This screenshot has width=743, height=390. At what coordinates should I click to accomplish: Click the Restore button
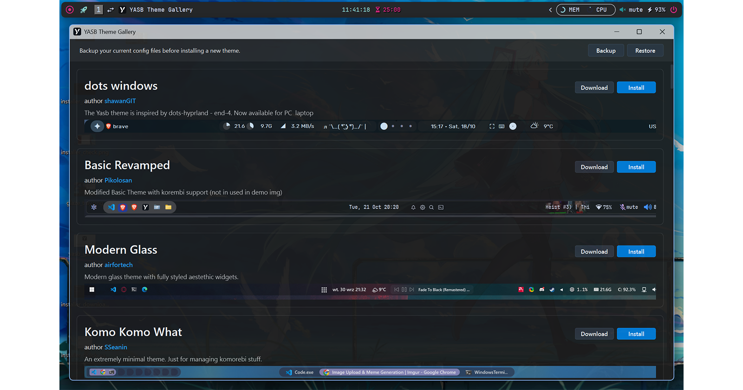pyautogui.click(x=645, y=51)
